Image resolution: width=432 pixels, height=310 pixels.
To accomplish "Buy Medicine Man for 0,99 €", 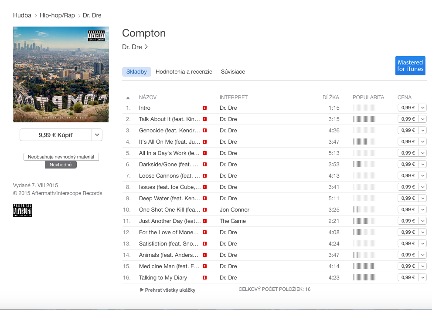I will [x=408, y=266].
